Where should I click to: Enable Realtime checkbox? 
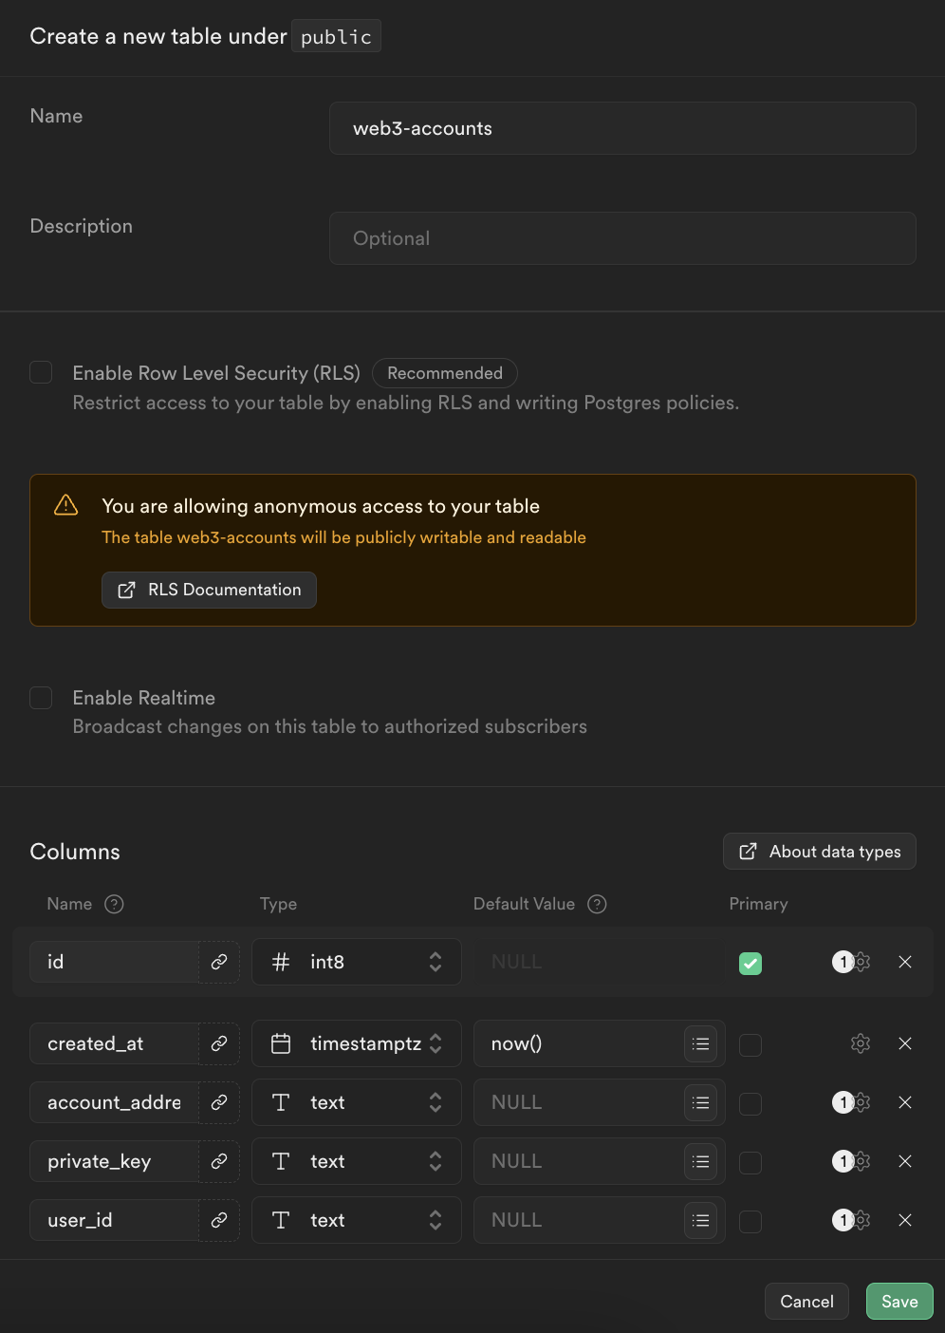(x=41, y=698)
